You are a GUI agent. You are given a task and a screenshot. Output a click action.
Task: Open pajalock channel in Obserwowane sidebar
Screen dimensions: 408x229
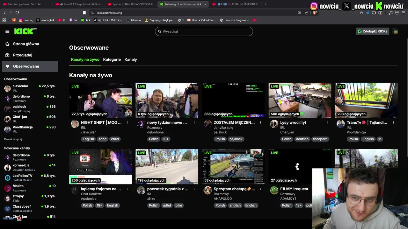(29, 108)
